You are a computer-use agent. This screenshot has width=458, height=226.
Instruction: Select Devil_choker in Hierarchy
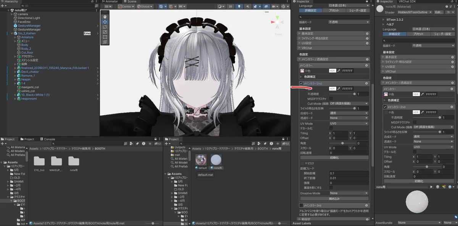click(x=30, y=72)
